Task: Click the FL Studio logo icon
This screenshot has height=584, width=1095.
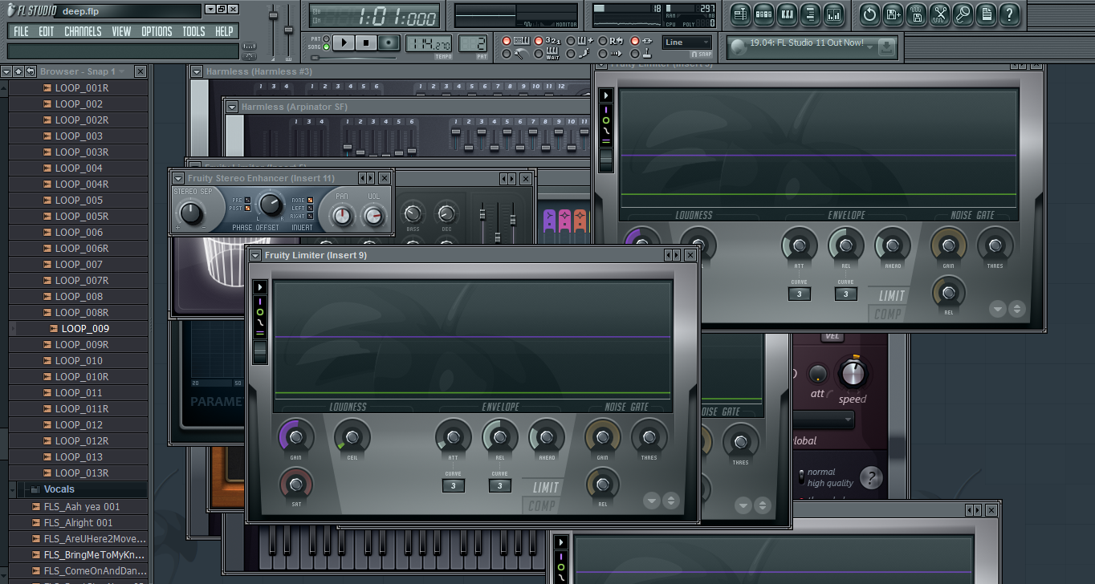Action: point(13,10)
